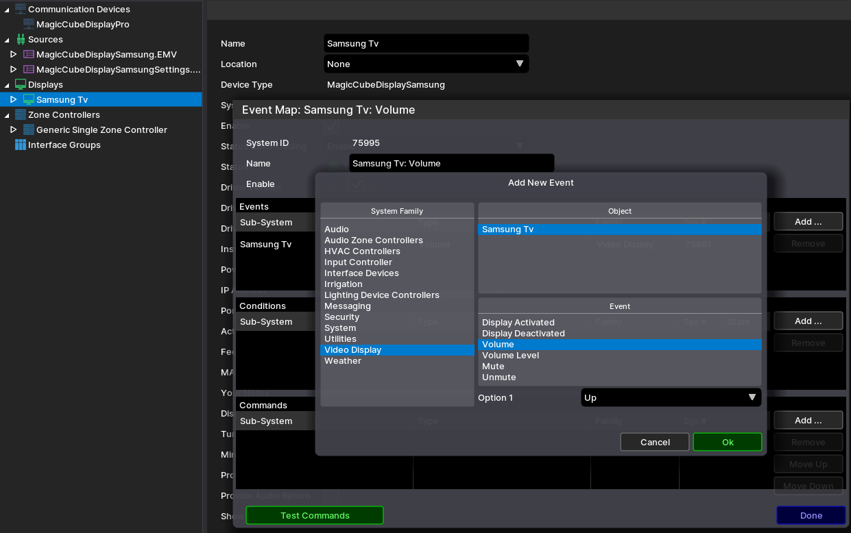851x533 pixels.
Task: Cancel the Add New Event dialog
Action: tap(655, 442)
